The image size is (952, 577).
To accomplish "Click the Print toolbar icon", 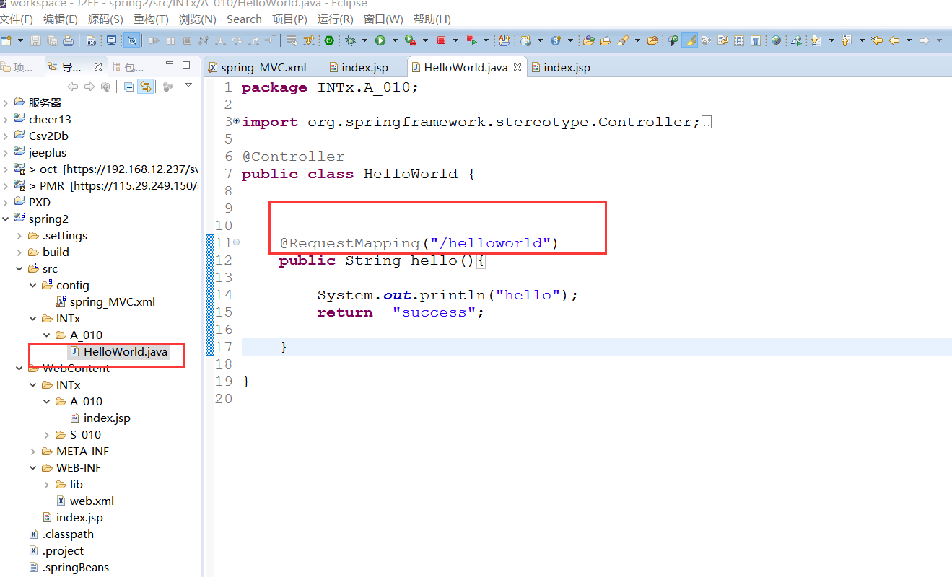I will 68,40.
